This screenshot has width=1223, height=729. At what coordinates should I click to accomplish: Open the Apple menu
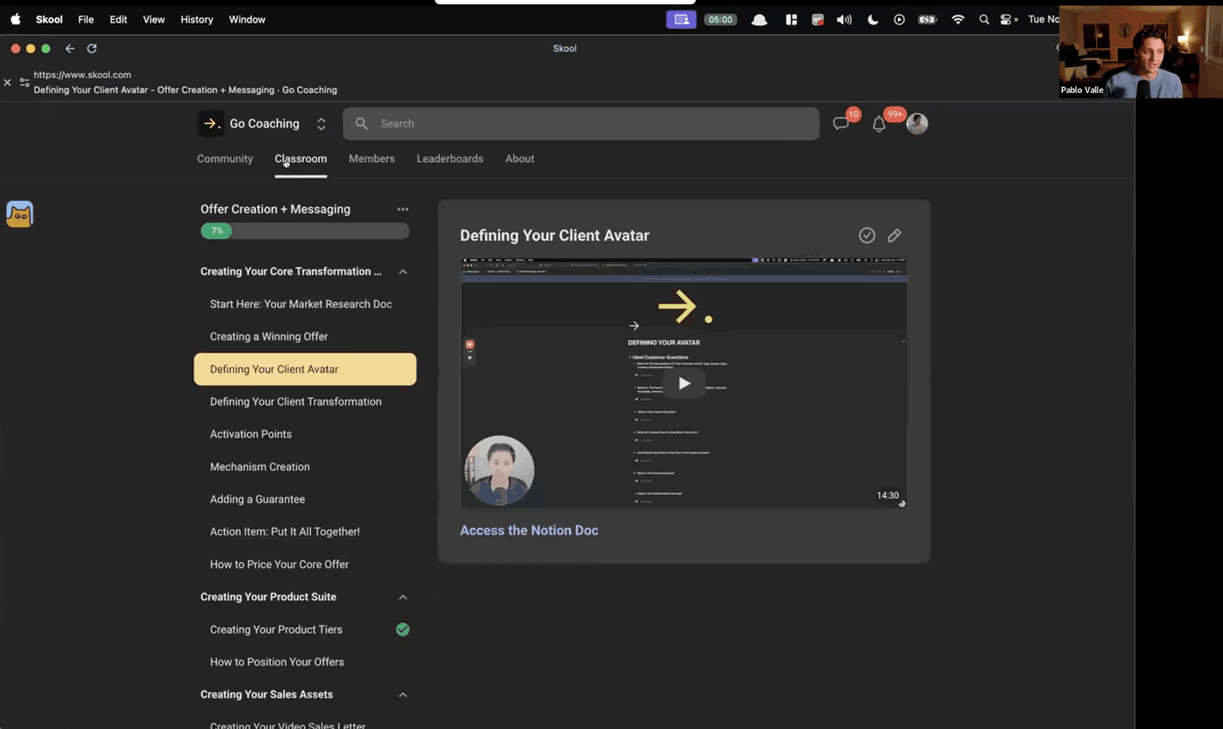(x=15, y=19)
